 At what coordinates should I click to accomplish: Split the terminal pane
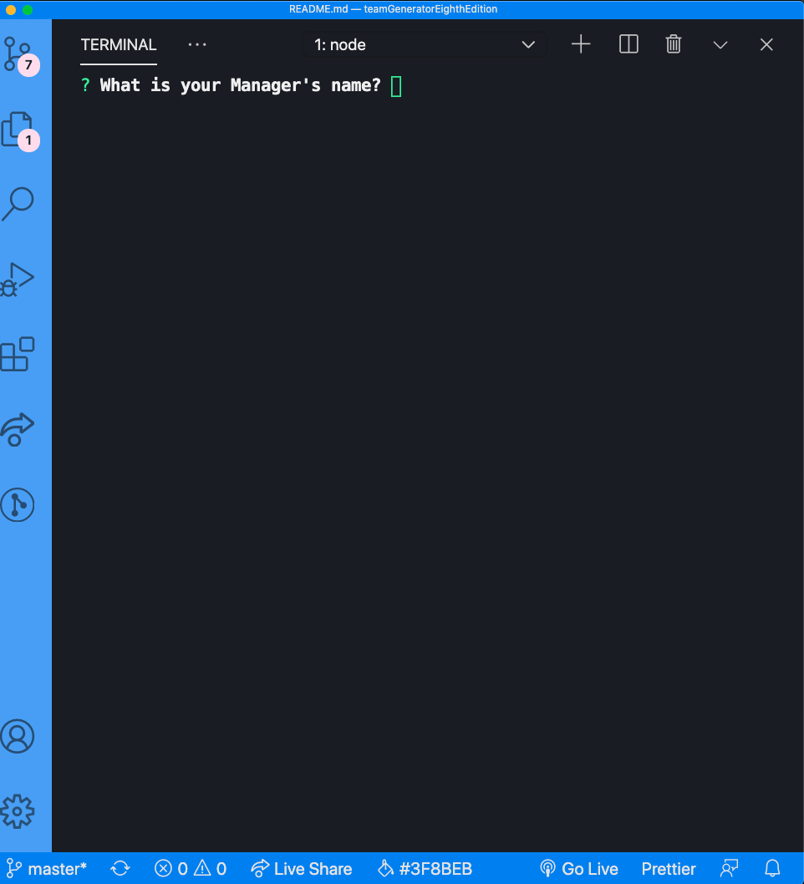pyautogui.click(x=628, y=44)
